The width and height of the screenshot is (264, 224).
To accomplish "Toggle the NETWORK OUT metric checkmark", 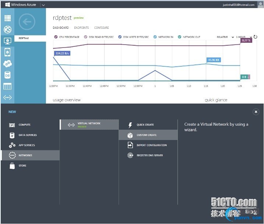I will 179,37.
